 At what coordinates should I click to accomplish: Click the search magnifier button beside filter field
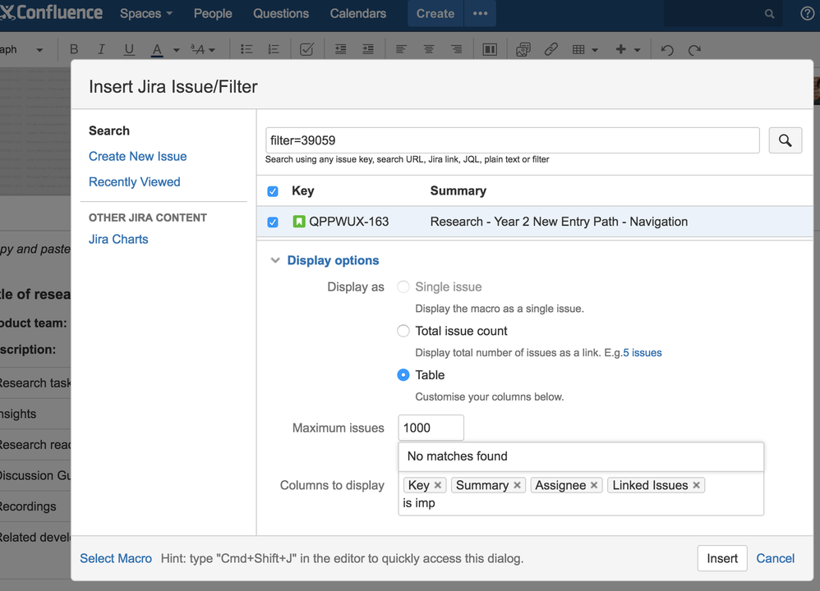tap(785, 140)
